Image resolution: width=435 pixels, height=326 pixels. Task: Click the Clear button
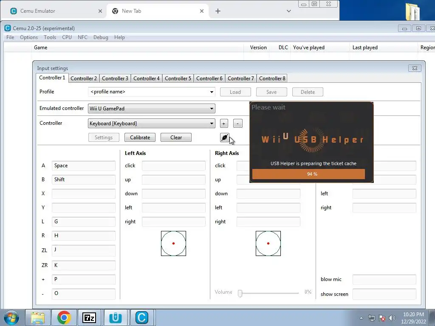176,138
